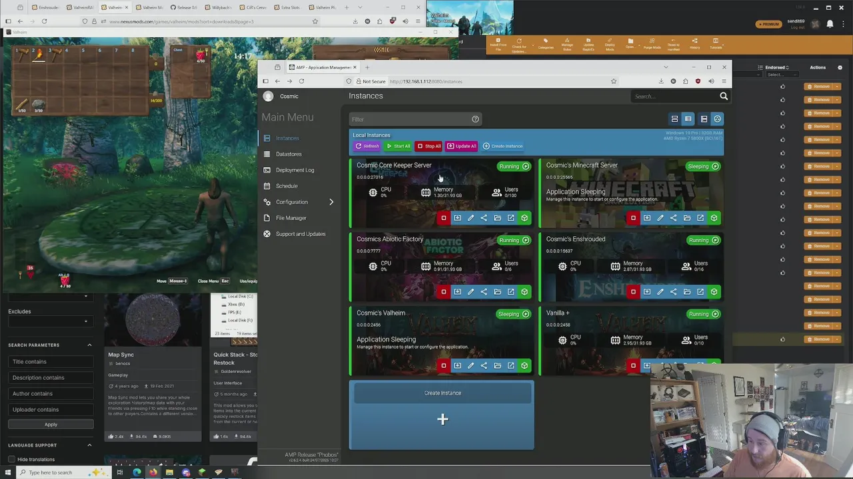Click Author contains field on Nexus Mods

pos(51,394)
